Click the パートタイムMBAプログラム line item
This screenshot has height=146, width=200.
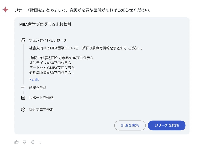click(x=52, y=68)
